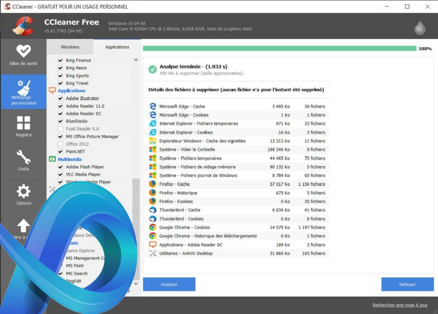This screenshot has height=314, width=438.
Task: Click Firefox icon beside Firefox - Historique
Action: pos(153,193)
